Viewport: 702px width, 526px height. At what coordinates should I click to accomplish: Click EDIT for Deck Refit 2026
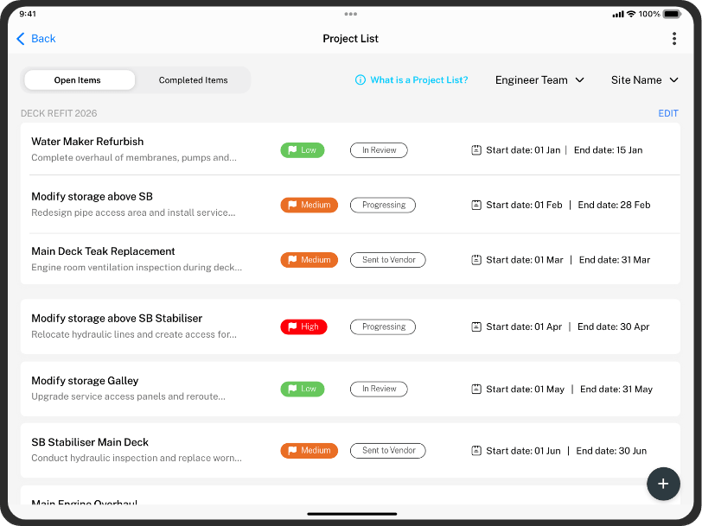pos(668,114)
